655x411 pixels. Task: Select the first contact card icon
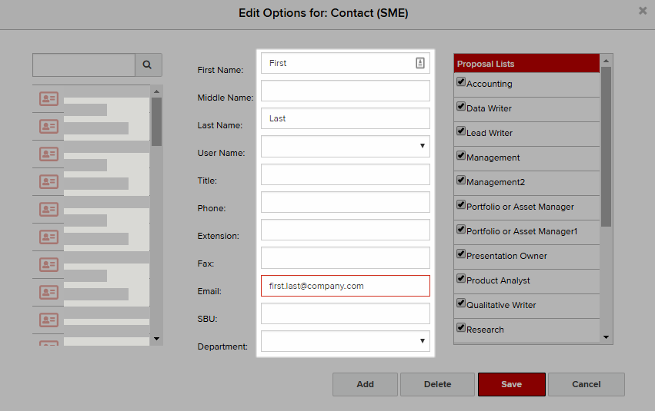click(x=48, y=99)
